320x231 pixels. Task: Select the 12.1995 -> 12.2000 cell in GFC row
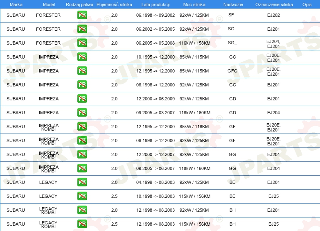pos(155,71)
